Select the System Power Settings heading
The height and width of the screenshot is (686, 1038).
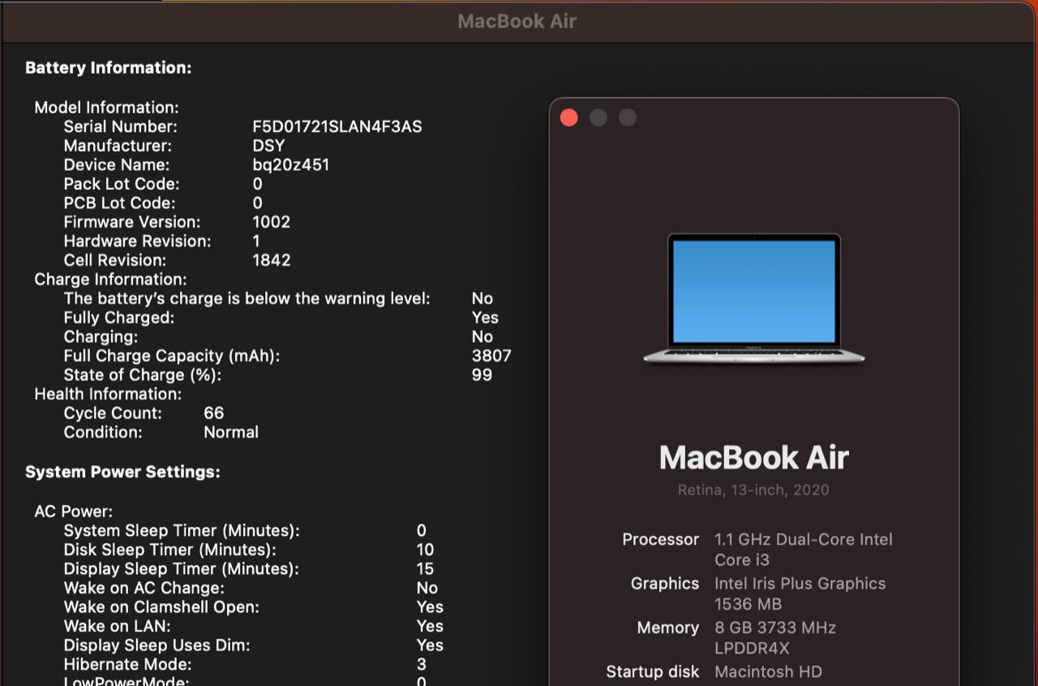click(x=122, y=472)
